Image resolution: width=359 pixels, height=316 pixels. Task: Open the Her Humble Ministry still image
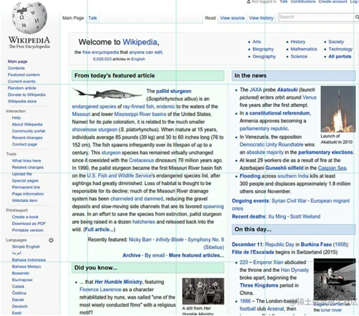[203, 291]
